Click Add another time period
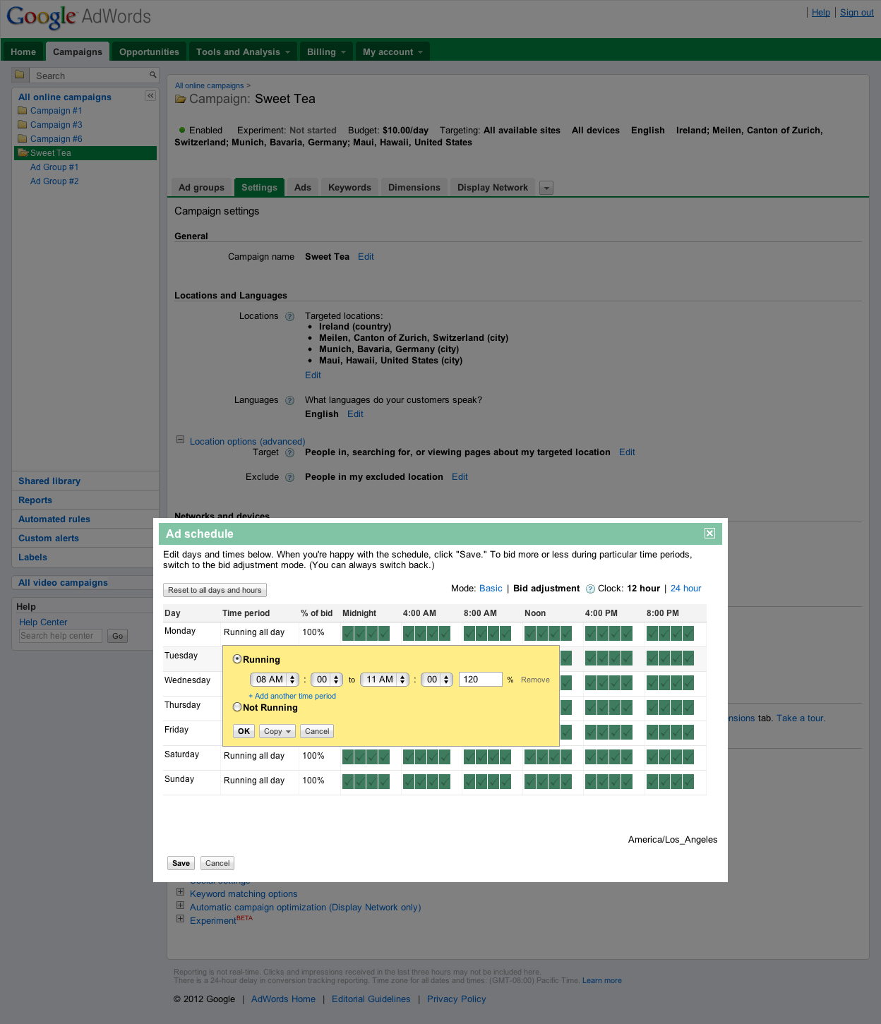The image size is (881, 1024). click(292, 696)
